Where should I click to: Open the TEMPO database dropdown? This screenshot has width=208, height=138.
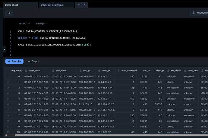[24, 24]
